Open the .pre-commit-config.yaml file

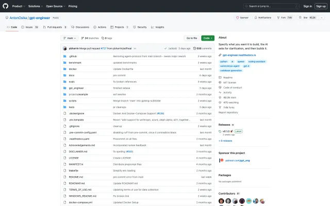[x=82, y=132]
